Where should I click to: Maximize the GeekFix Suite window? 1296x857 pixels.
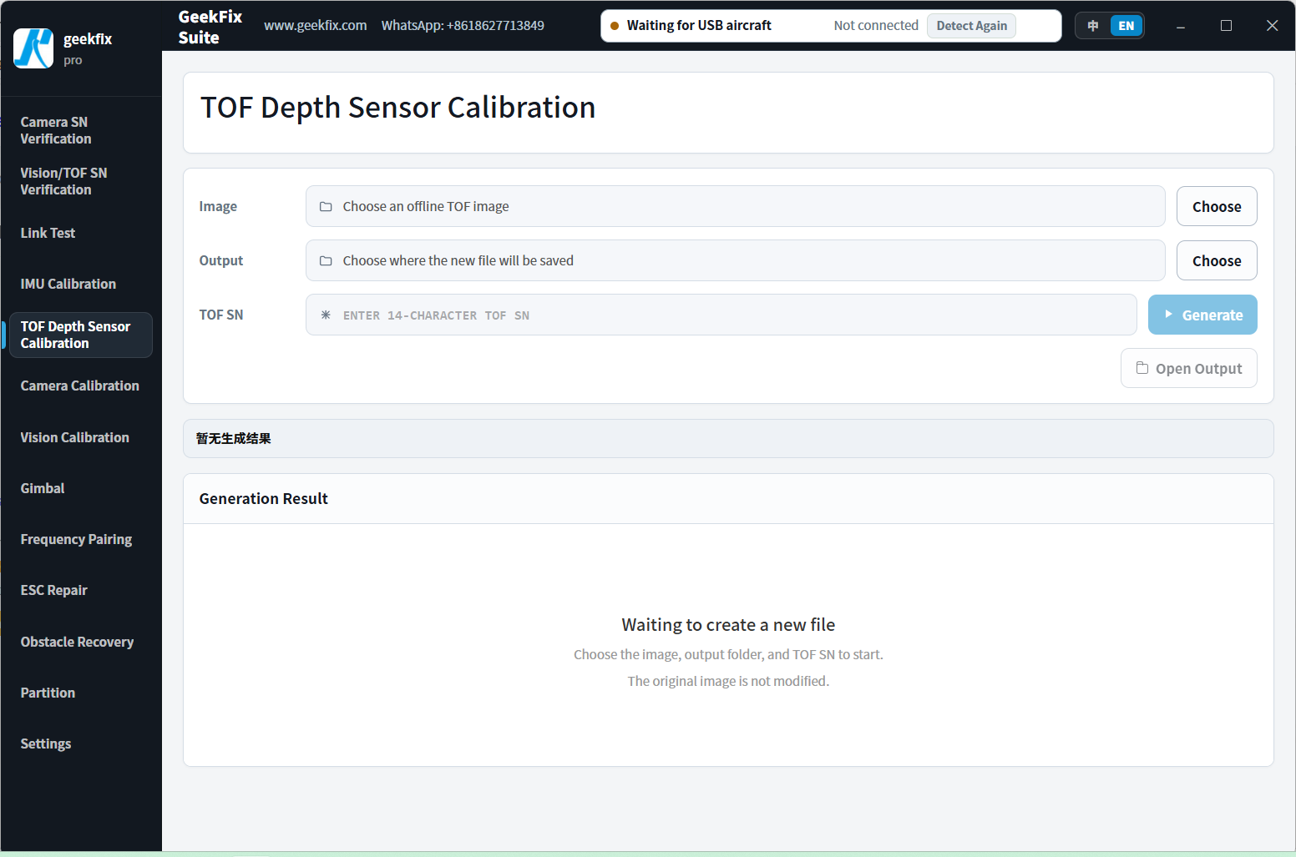(1226, 26)
